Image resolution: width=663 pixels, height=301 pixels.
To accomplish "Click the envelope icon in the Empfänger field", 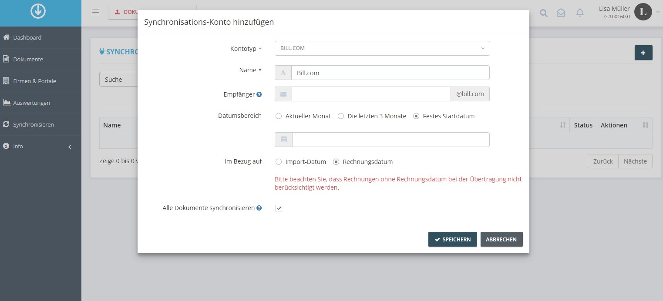I will coord(283,94).
